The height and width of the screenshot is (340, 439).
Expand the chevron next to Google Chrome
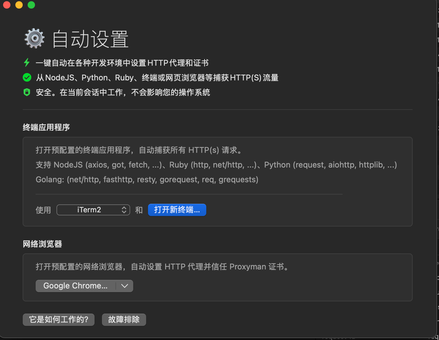tap(125, 286)
